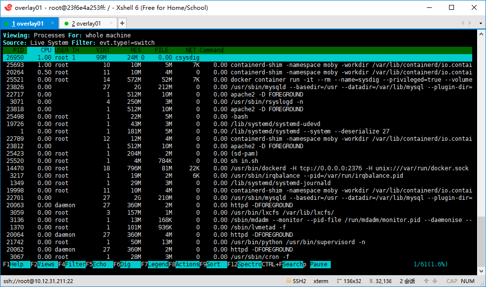Close the '2 overlay01' tab
Viewport: 486px width, 287px height.
tap(111, 23)
